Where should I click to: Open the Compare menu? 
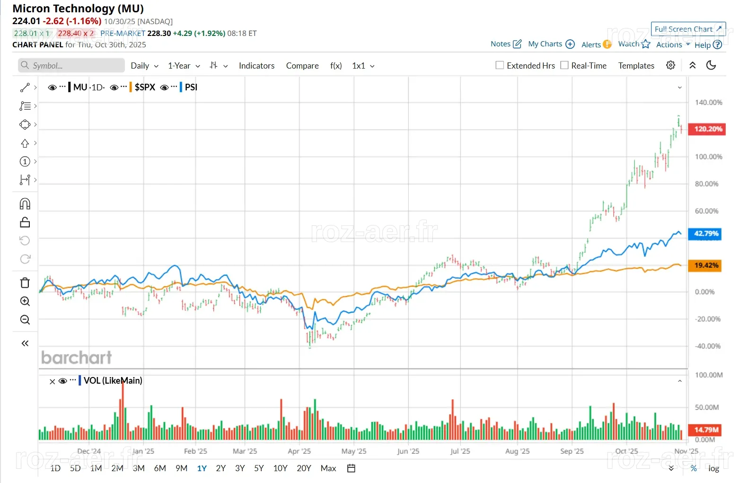pyautogui.click(x=302, y=66)
